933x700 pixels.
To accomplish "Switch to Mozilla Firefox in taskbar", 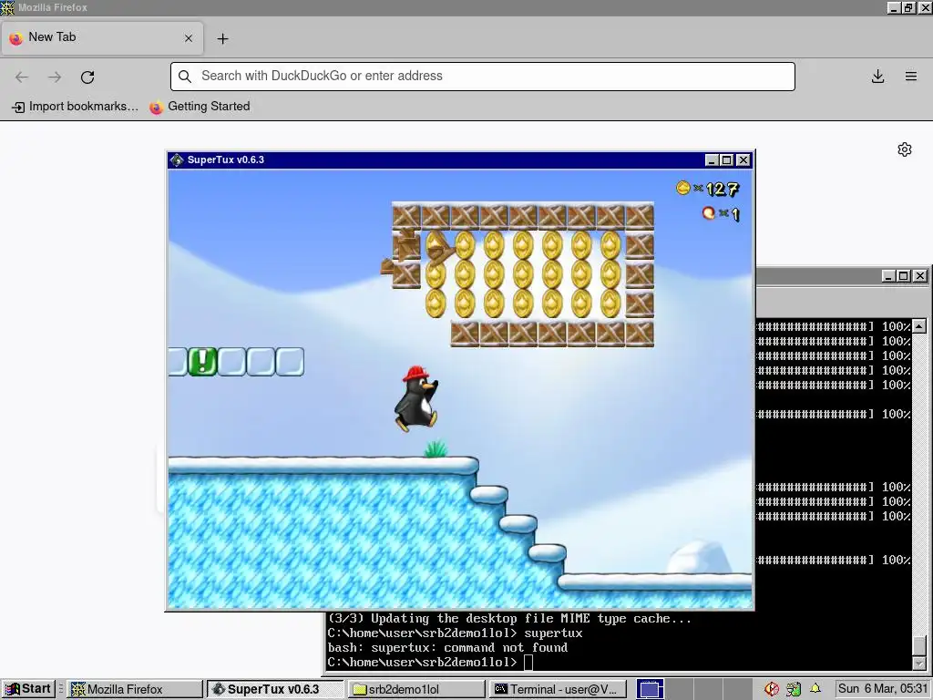I will (x=135, y=689).
